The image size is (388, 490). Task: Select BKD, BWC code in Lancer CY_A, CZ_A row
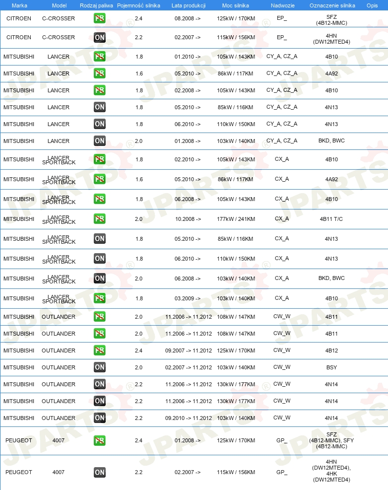(x=331, y=140)
